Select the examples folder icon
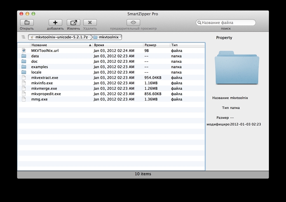 coord(24,67)
